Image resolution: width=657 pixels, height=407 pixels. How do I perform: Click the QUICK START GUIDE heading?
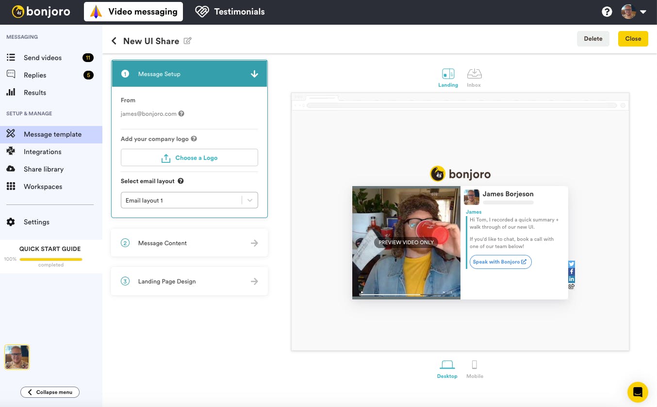pos(50,249)
